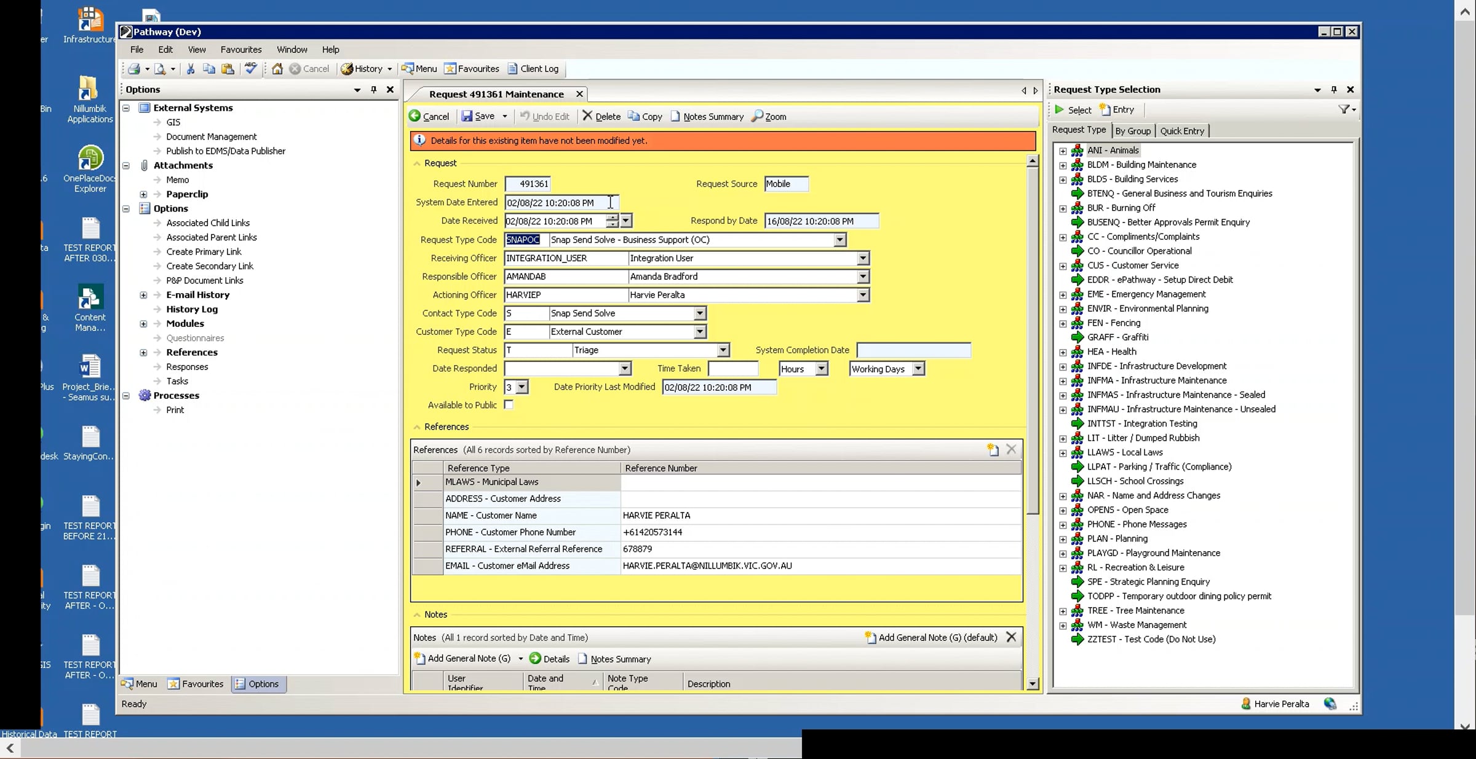This screenshot has width=1476, height=759.
Task: Open the Client Log
Action: 533,69
